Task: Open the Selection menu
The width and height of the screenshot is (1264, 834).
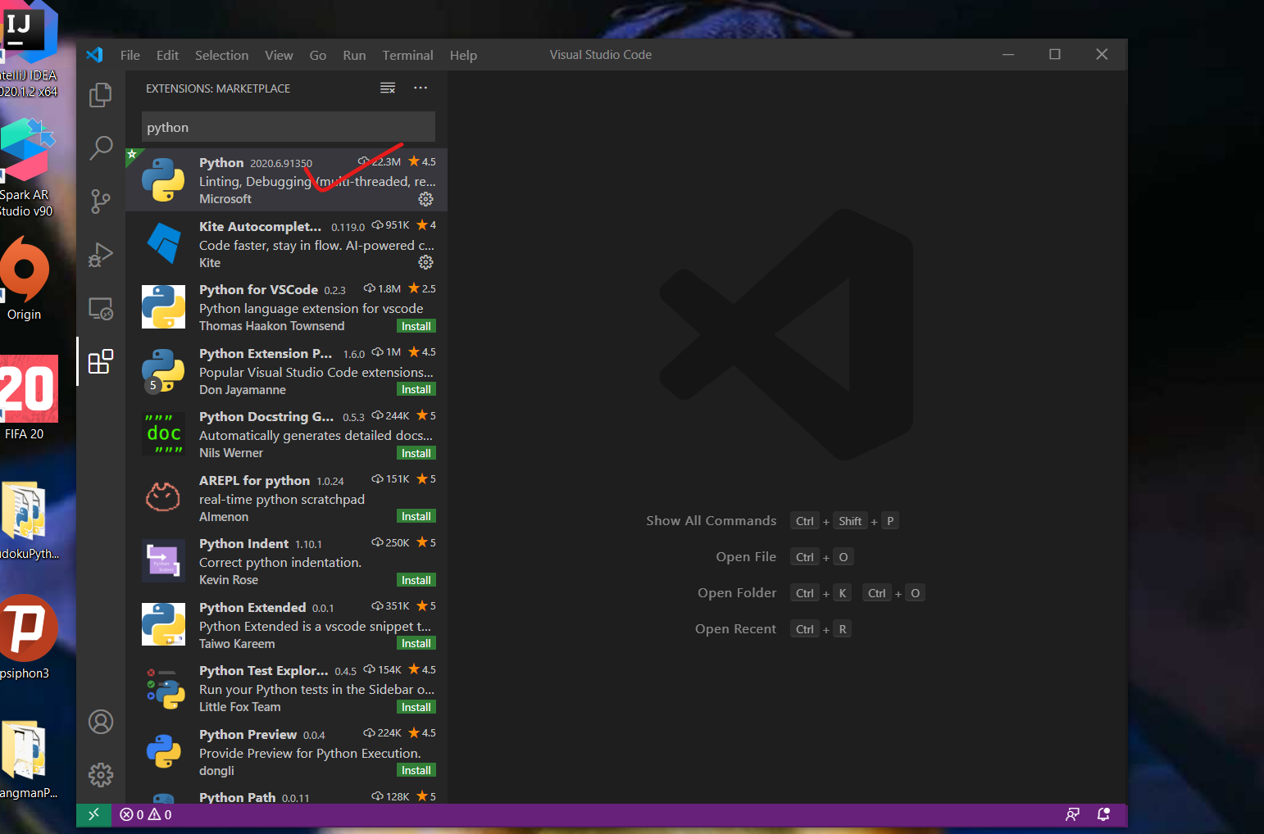Action: (x=221, y=55)
